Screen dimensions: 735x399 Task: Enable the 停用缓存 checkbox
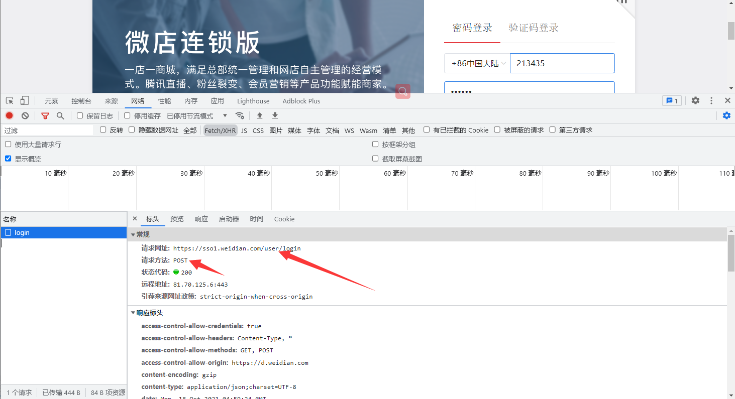point(127,115)
